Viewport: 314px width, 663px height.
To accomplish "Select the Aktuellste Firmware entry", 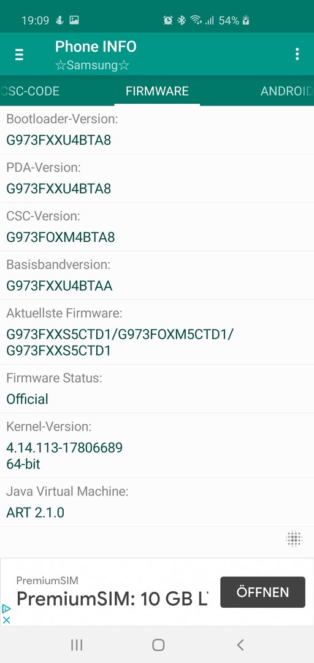I will 157,332.
